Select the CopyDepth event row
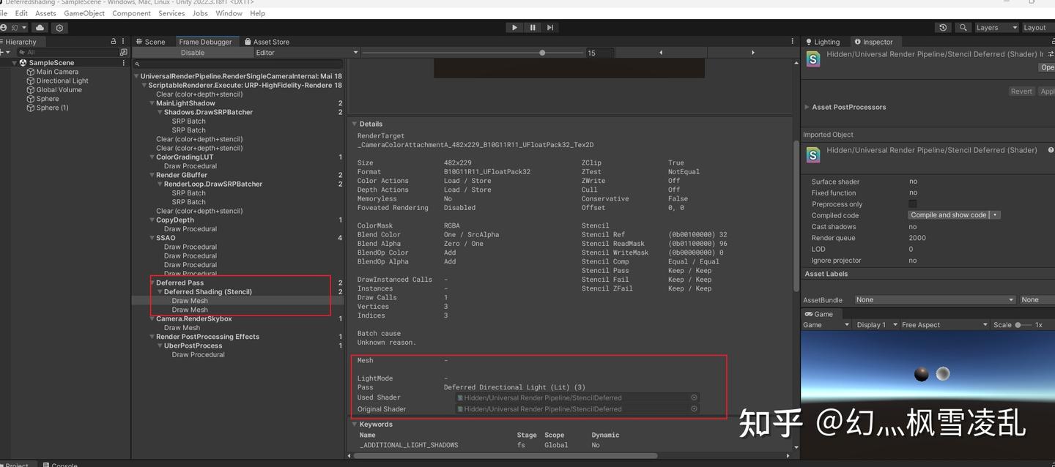This screenshot has height=467, width=1055. tap(238, 220)
